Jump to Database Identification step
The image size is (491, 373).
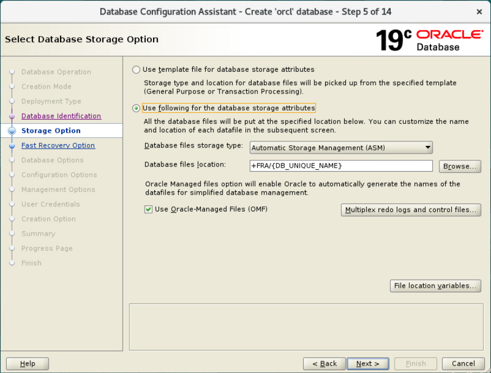[61, 116]
